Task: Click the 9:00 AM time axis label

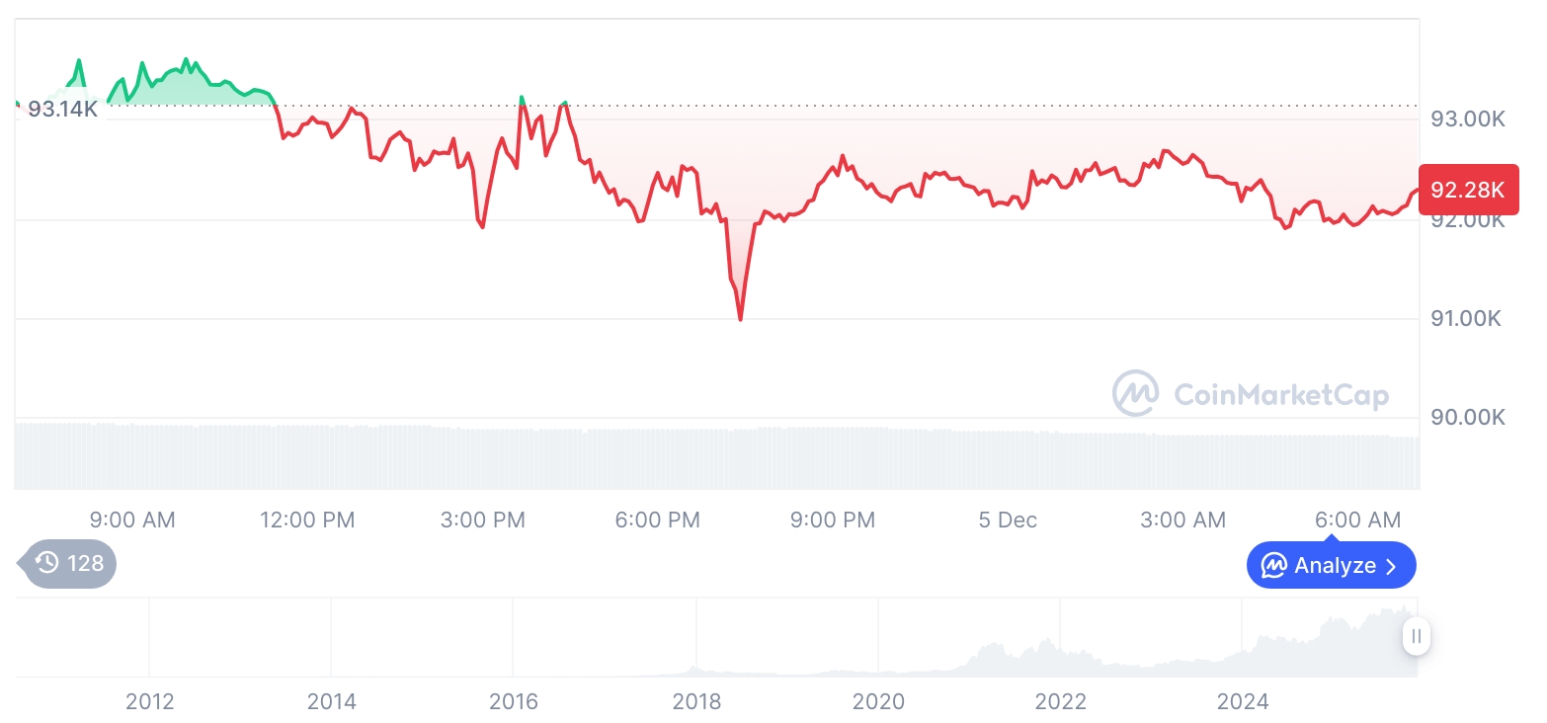Action: [132, 520]
